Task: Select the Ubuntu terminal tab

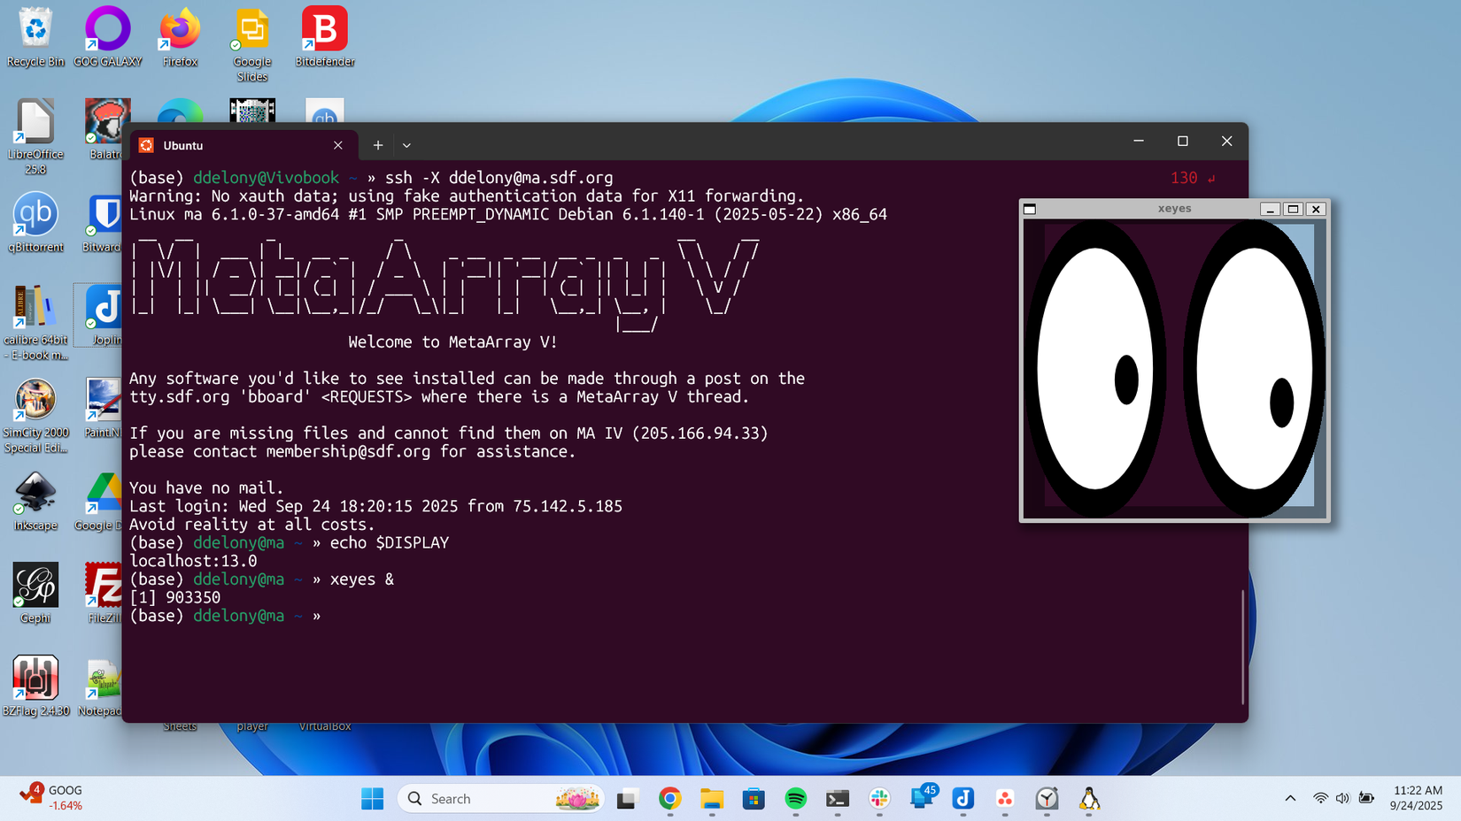Action: [184, 145]
